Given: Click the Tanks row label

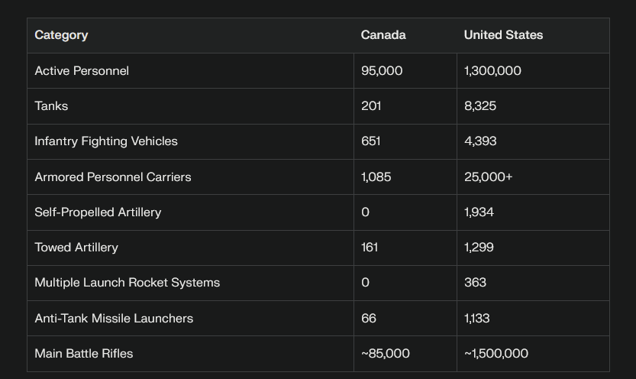Looking at the screenshot, I should (x=51, y=106).
